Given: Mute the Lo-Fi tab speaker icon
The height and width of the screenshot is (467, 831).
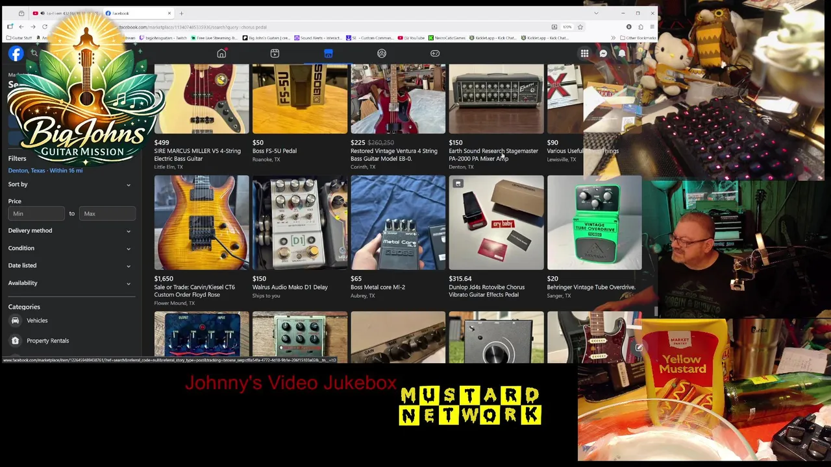Looking at the screenshot, I should (x=43, y=13).
